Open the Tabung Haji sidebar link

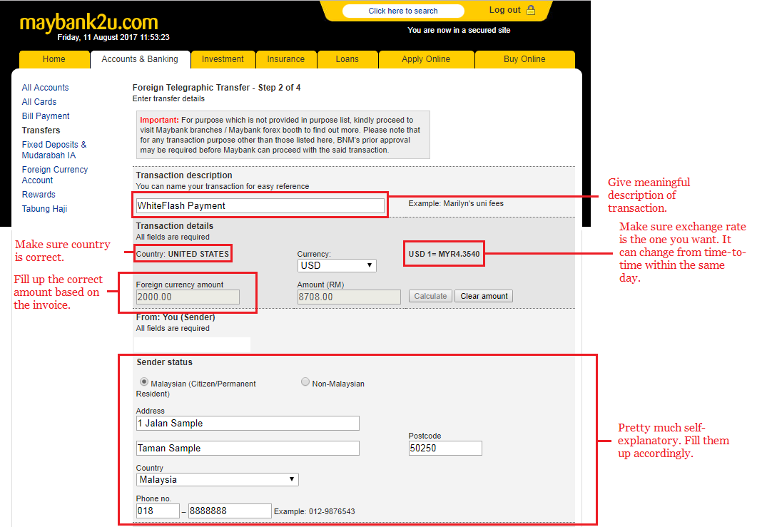coord(44,208)
